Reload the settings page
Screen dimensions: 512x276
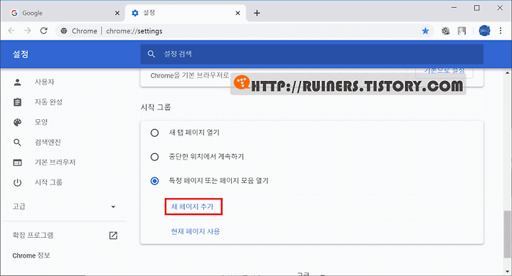(x=44, y=31)
